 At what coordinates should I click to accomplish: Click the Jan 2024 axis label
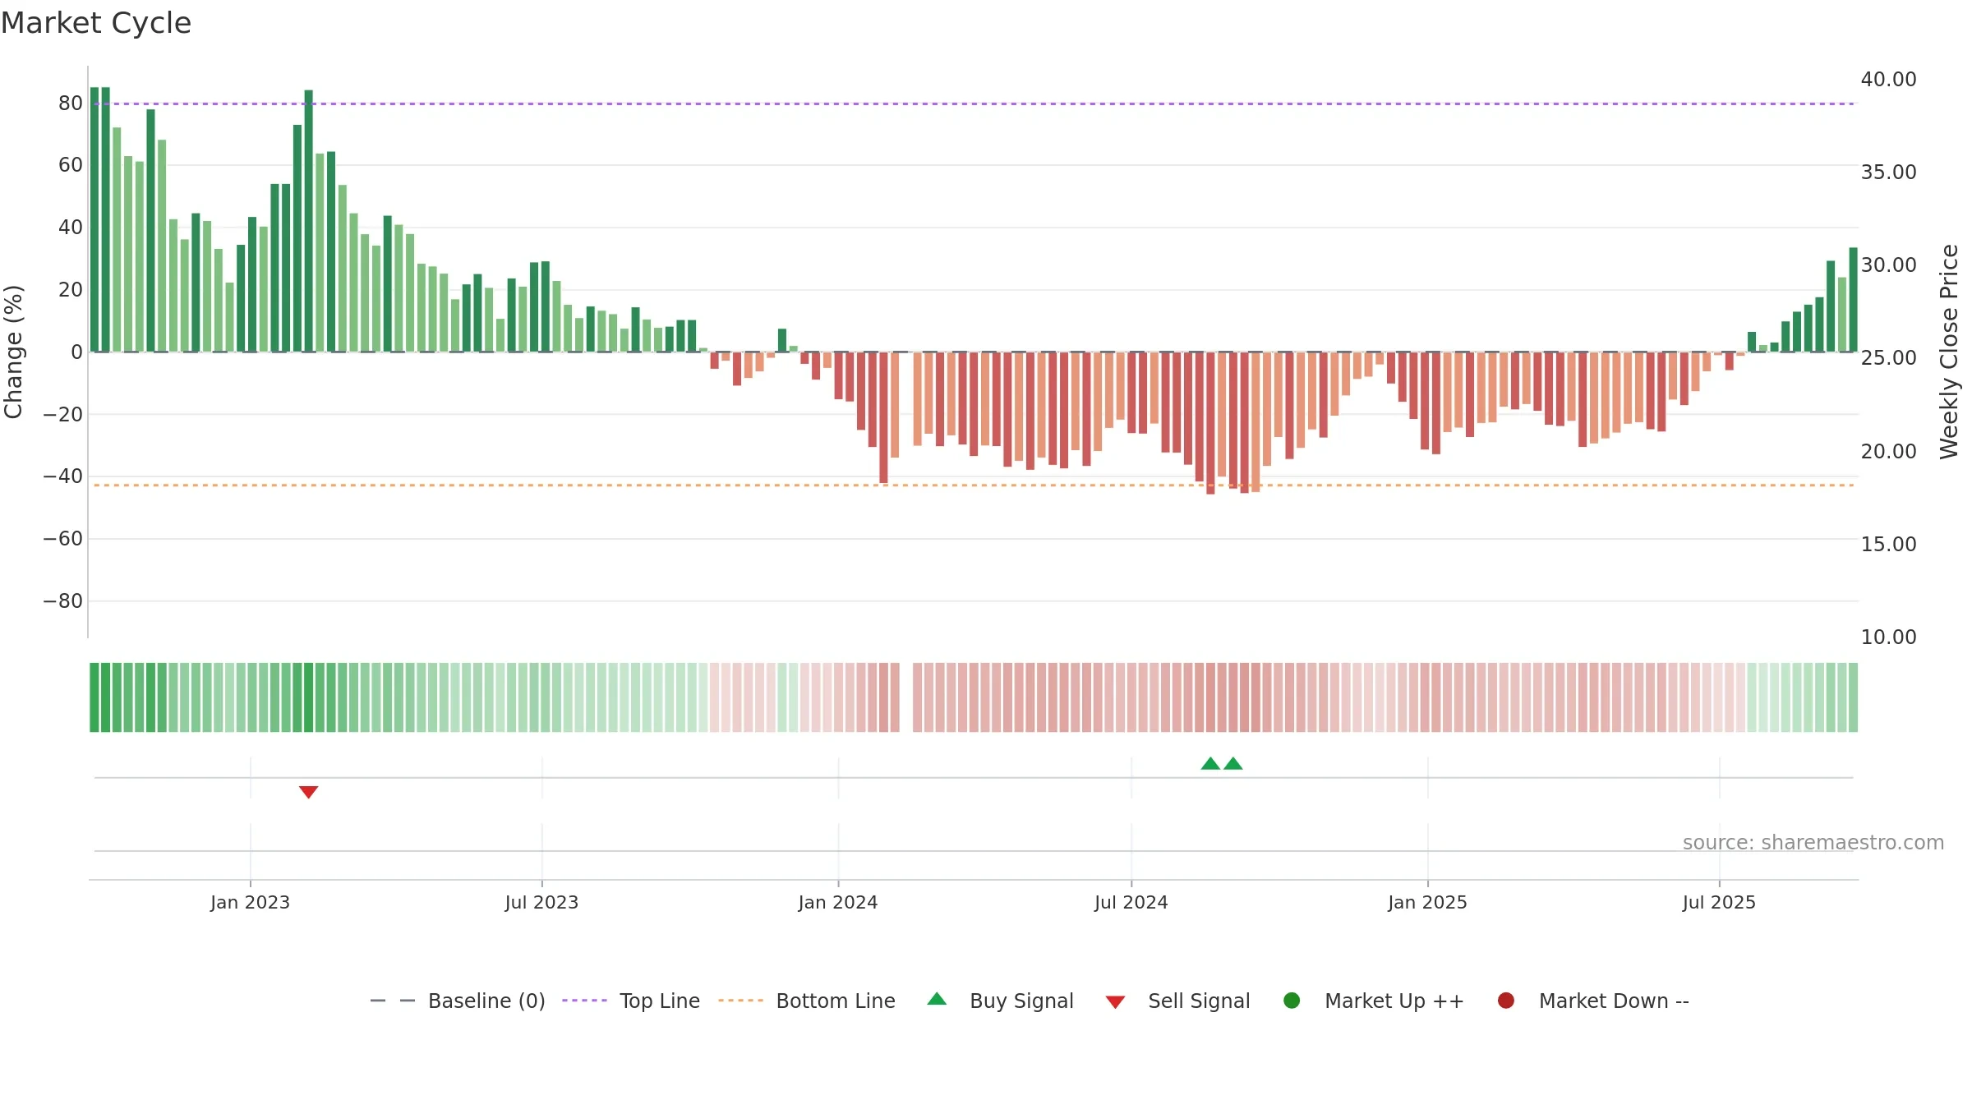click(x=838, y=902)
